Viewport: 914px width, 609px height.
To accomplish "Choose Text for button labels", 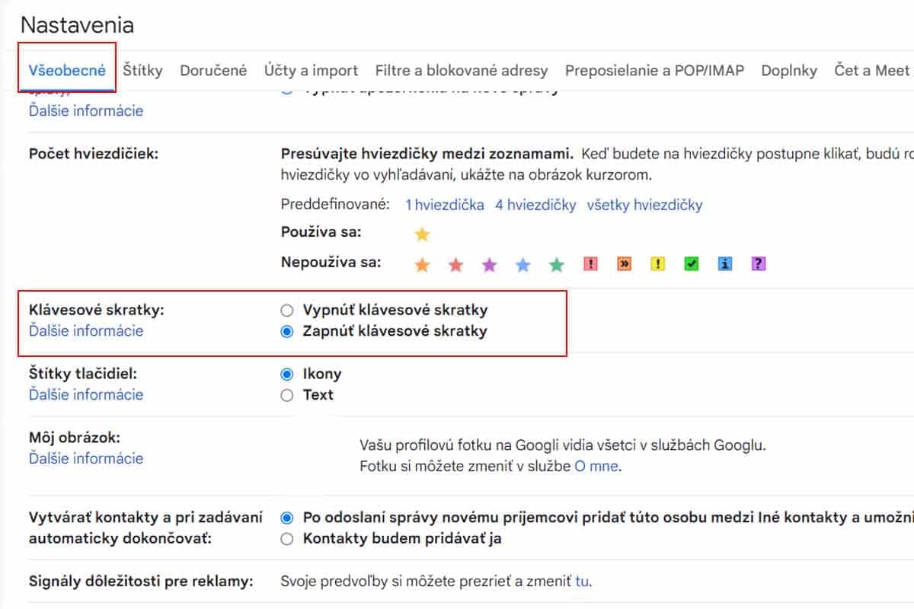I will tap(287, 395).
